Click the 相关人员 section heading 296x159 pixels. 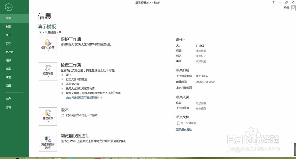pyautogui.click(x=183, y=97)
